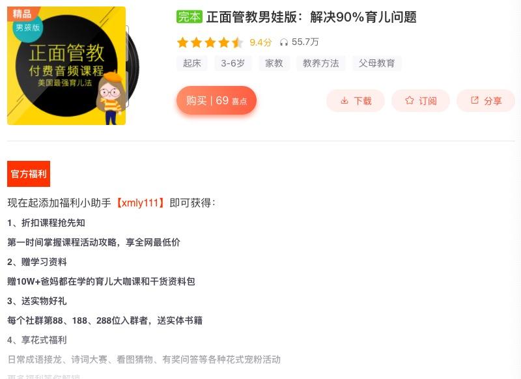Image resolution: width=521 pixels, height=379 pixels.
Task: Click the xmly111 red highlighted text
Action: click(140, 203)
